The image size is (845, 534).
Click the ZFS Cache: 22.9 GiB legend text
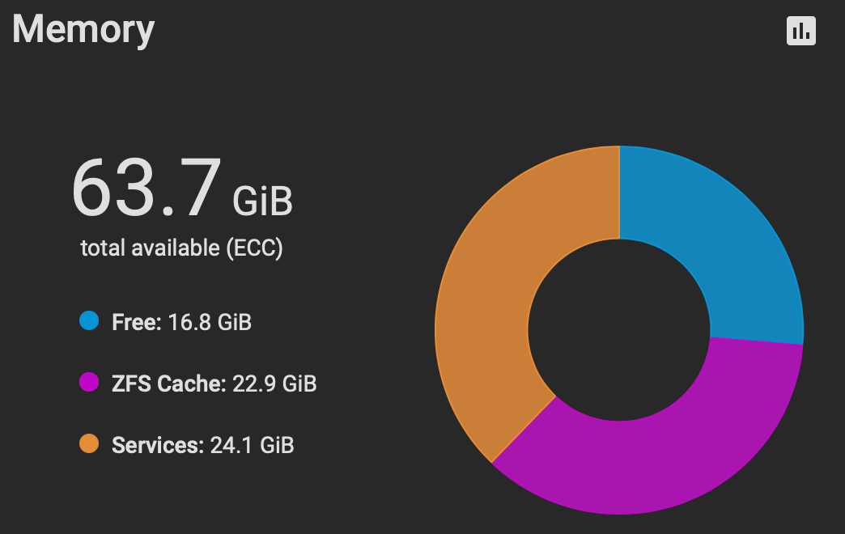click(214, 384)
